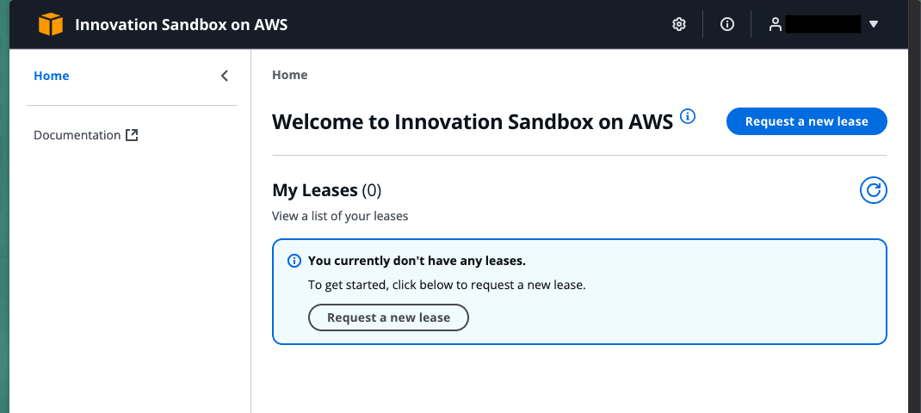Click the Welcome to Innovation Sandbox heading

pyautogui.click(x=473, y=121)
